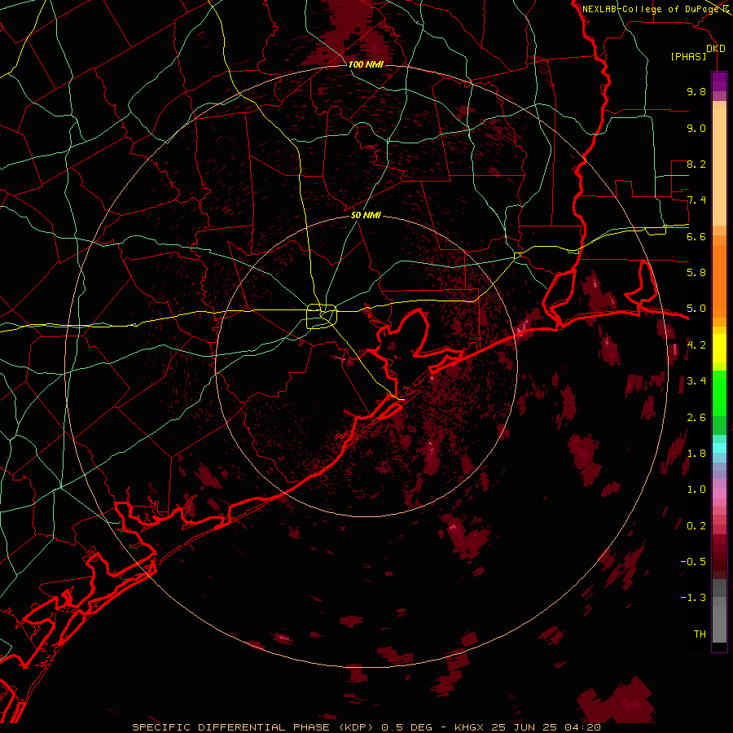Click the yellow segment of the color bar
This screenshot has height=733, width=733.
pyautogui.click(x=719, y=349)
